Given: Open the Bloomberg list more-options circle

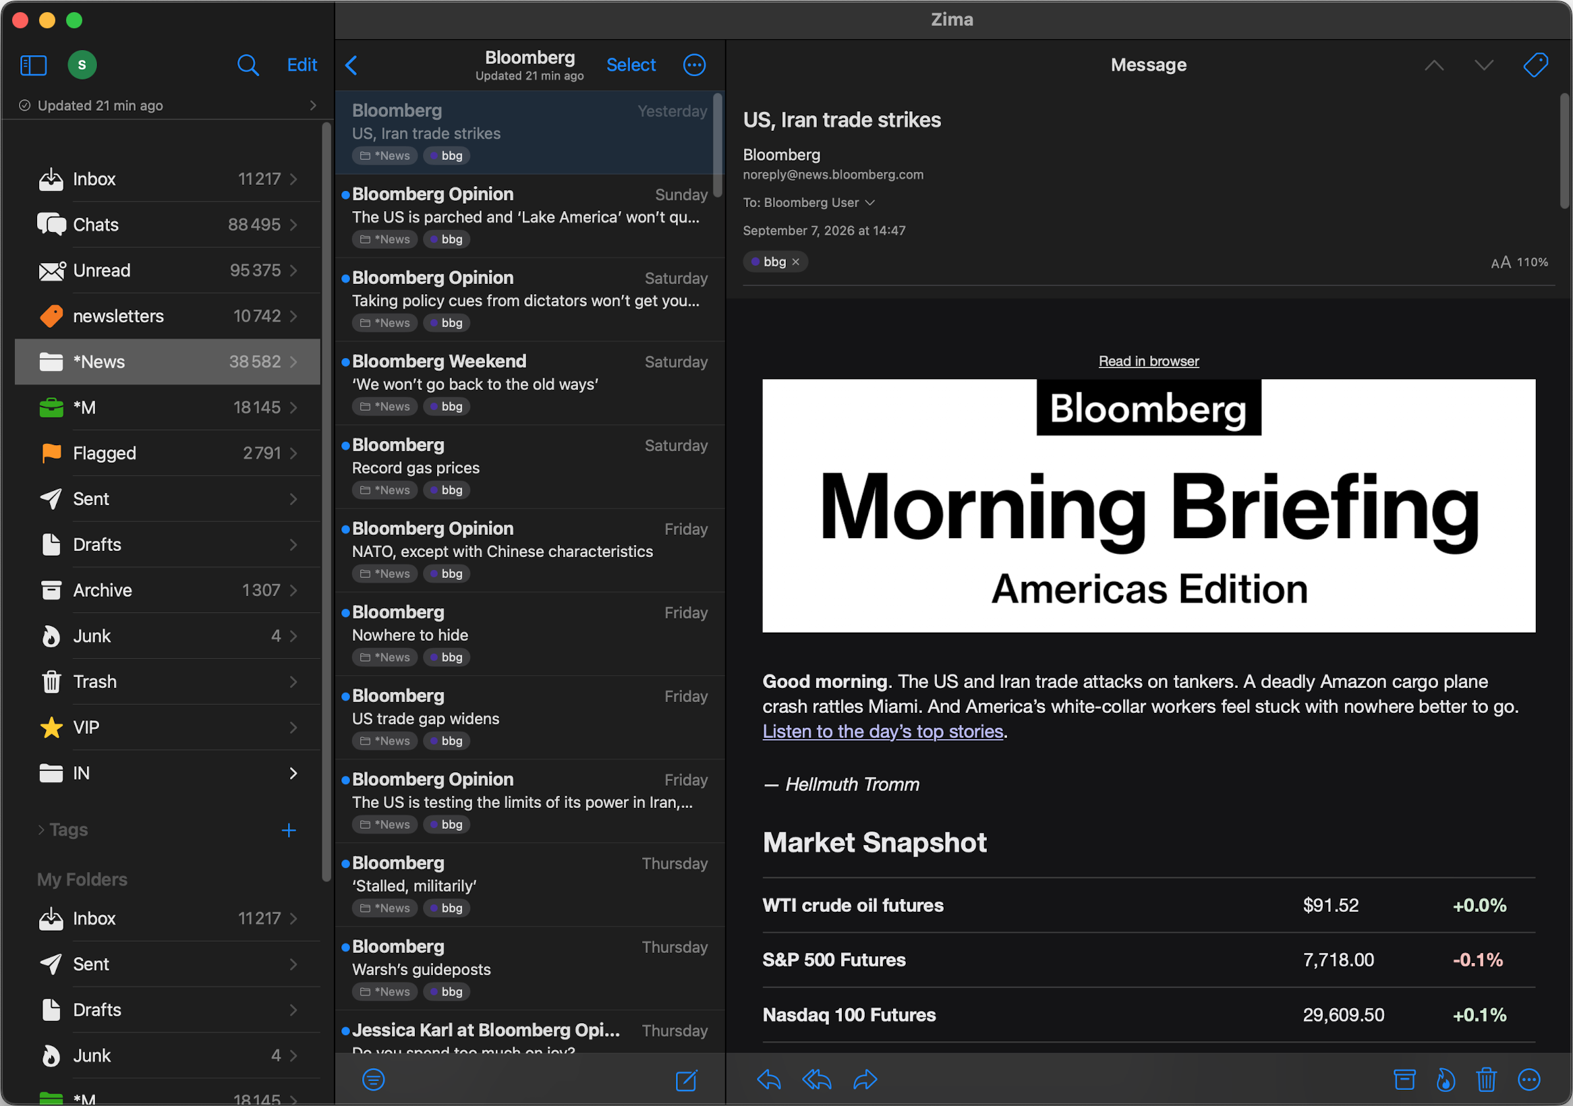Looking at the screenshot, I should pyautogui.click(x=694, y=65).
